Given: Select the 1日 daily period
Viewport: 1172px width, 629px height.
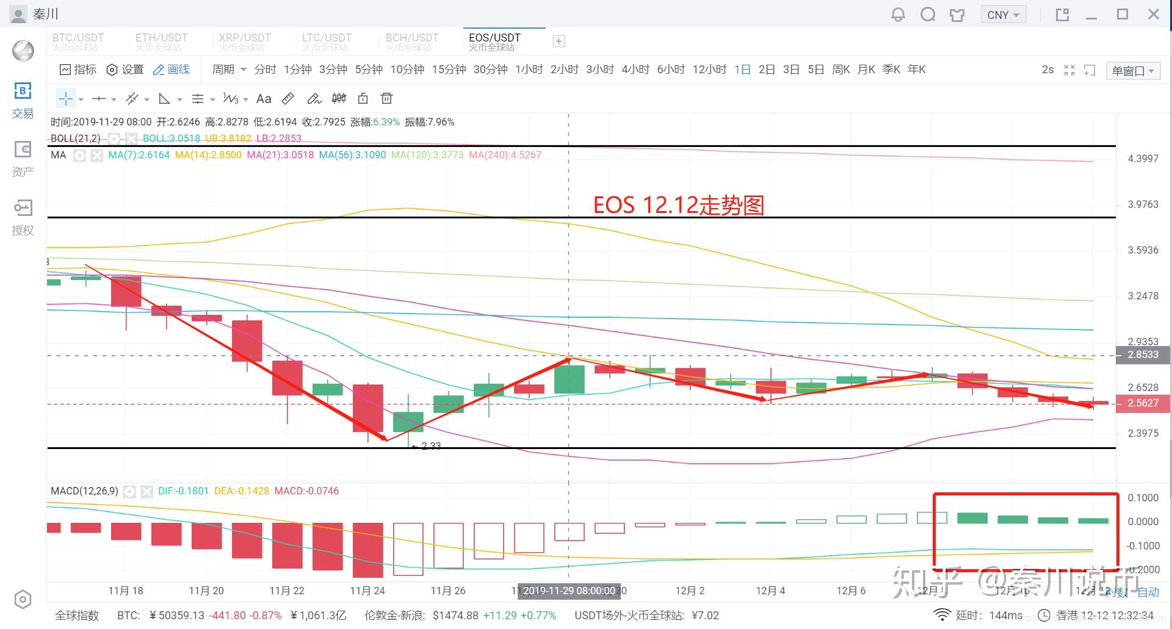Looking at the screenshot, I should click(x=742, y=70).
